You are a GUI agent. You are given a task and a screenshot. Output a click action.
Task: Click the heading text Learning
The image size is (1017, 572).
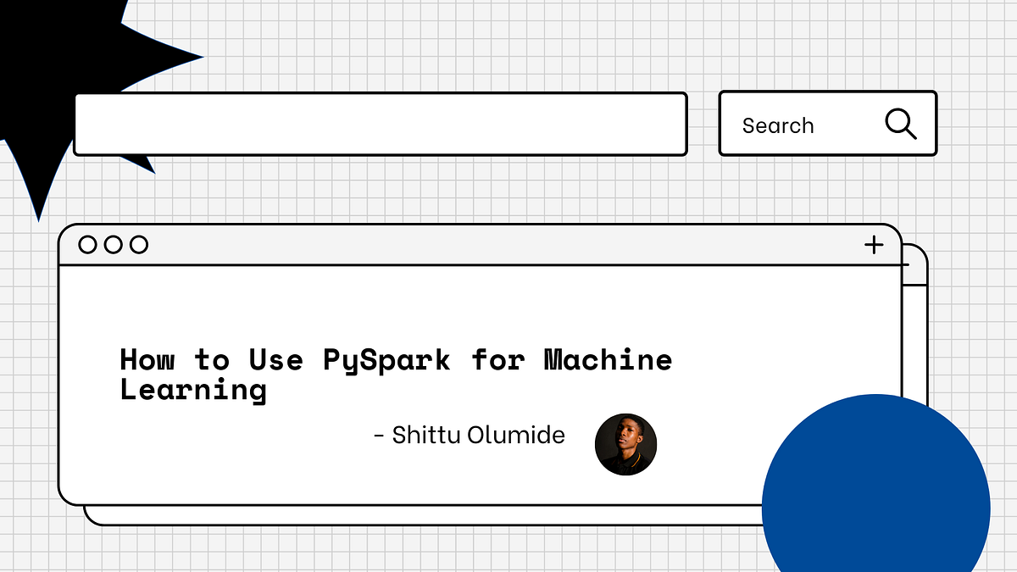[193, 389]
